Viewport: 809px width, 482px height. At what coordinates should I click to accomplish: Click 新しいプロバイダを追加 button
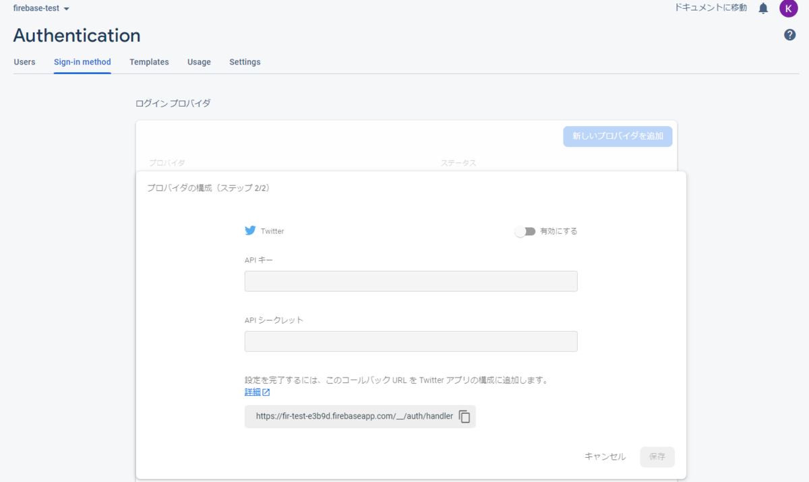point(618,136)
